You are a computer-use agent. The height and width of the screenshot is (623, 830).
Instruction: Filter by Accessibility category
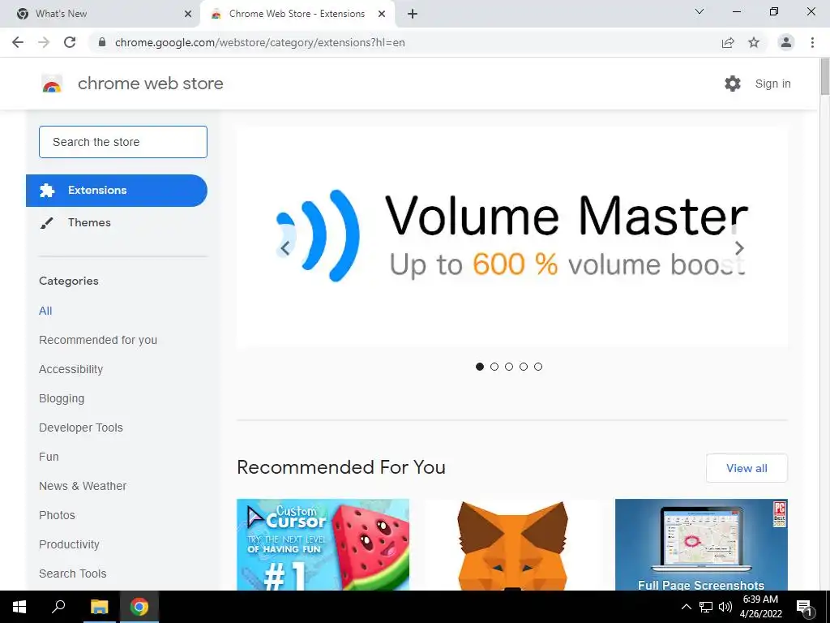(x=71, y=369)
